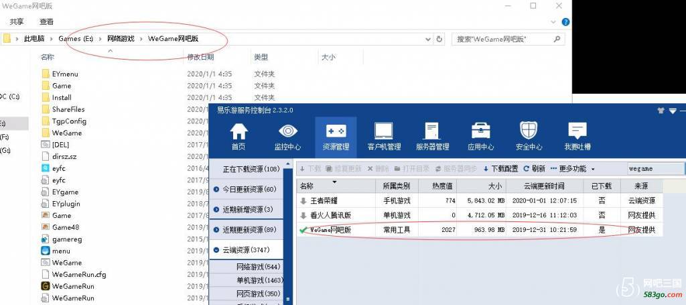The height and width of the screenshot is (305, 686).
Task: Click the 下载配置 download settings toolbar button
Action: [x=500, y=168]
